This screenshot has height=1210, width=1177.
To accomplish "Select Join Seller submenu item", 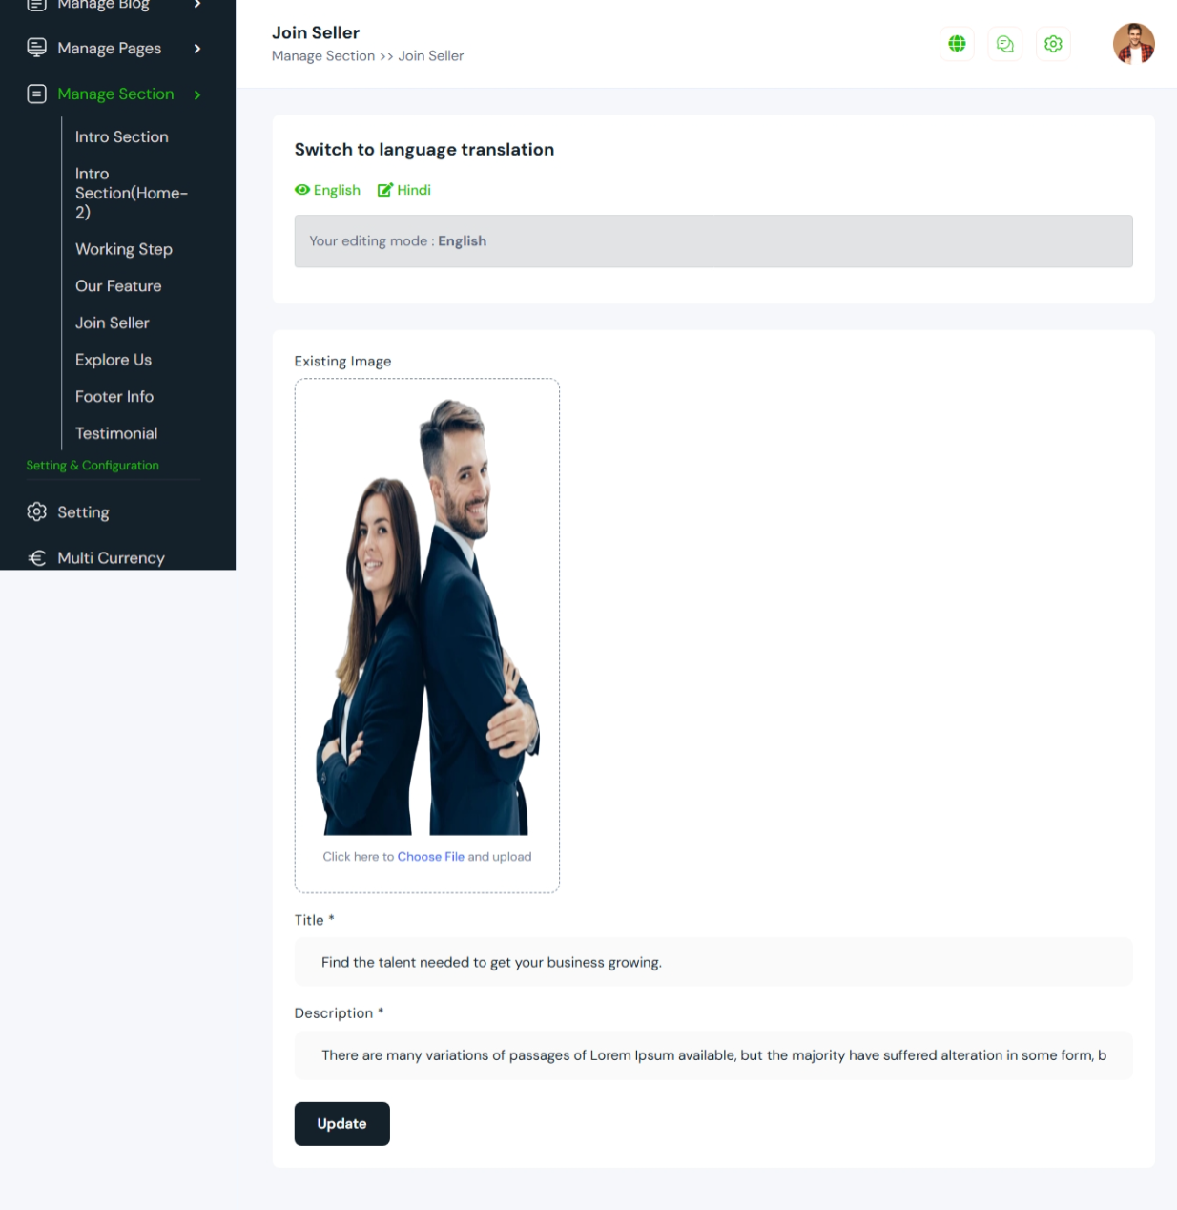I will coord(113,323).
